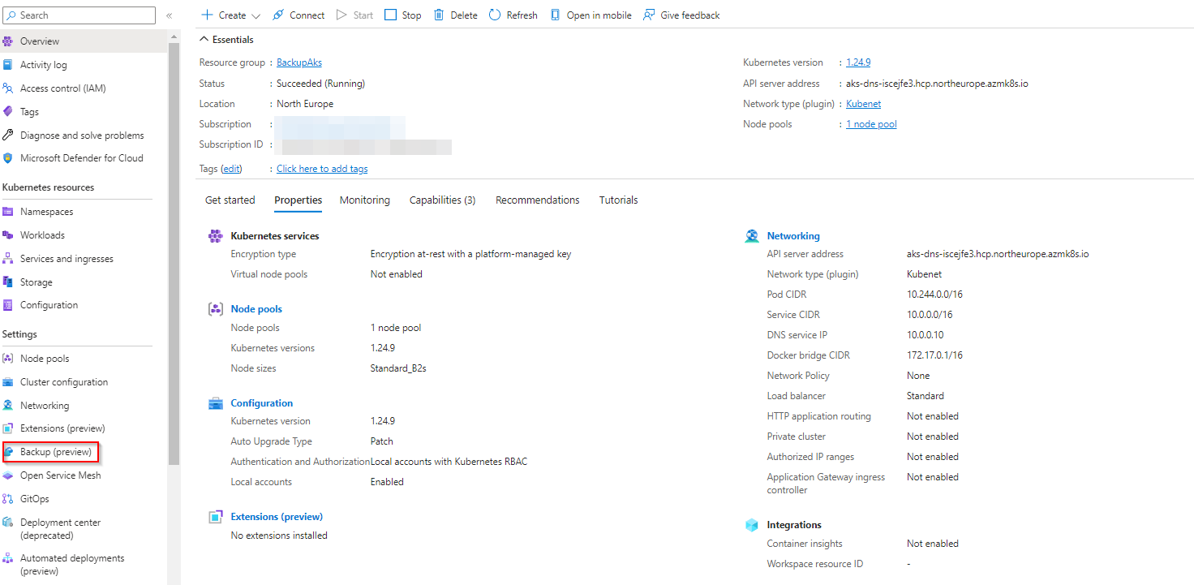
Task: Click the Pod CIDR value 10.244.0.0/16
Action: pyautogui.click(x=934, y=295)
